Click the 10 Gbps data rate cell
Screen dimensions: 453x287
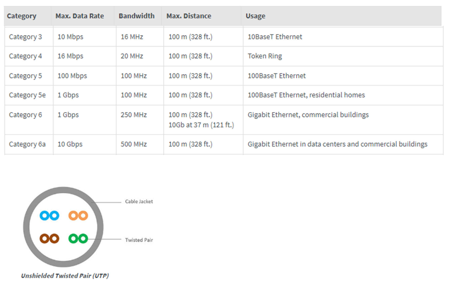click(70, 144)
